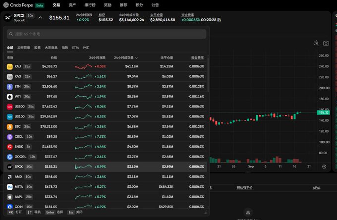Open the 排行榜 nav menu
The width and height of the screenshot is (337, 220).
[90, 5]
